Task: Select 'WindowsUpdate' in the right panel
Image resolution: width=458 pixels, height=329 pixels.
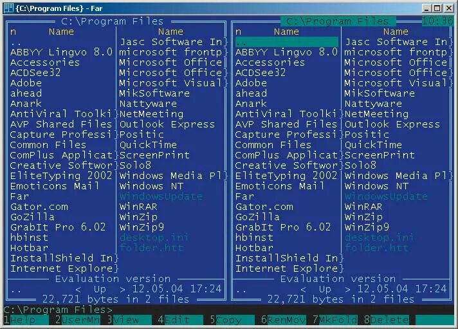Action: 386,196
